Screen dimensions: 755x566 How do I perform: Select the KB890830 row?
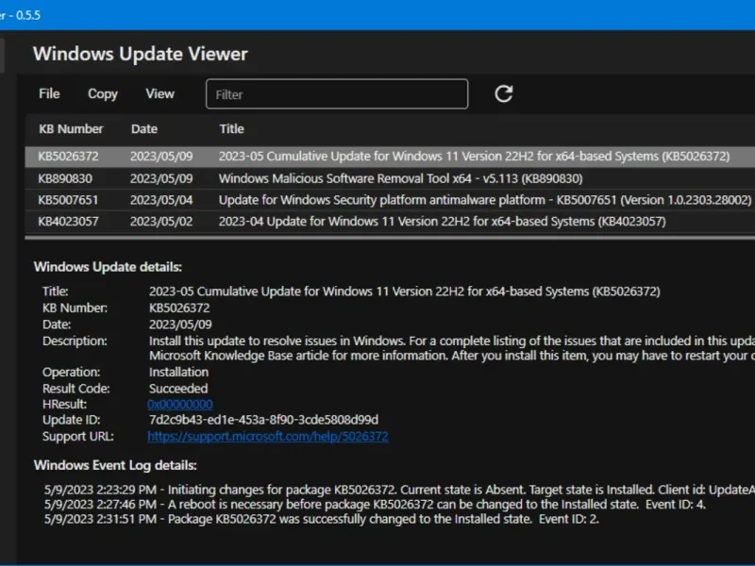pos(390,178)
